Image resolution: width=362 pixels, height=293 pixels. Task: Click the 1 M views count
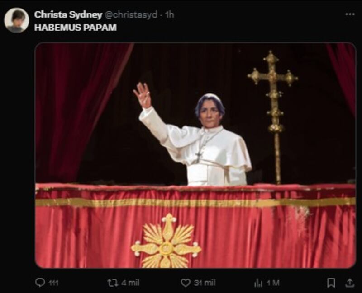point(273,283)
